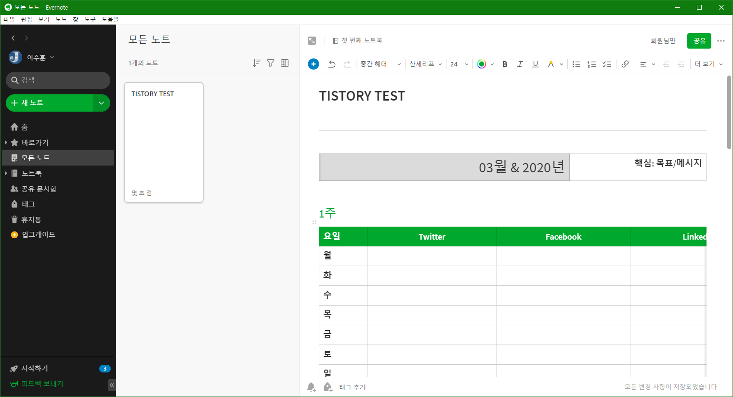Insert a hyperlink
733x397 pixels.
pyautogui.click(x=625, y=64)
